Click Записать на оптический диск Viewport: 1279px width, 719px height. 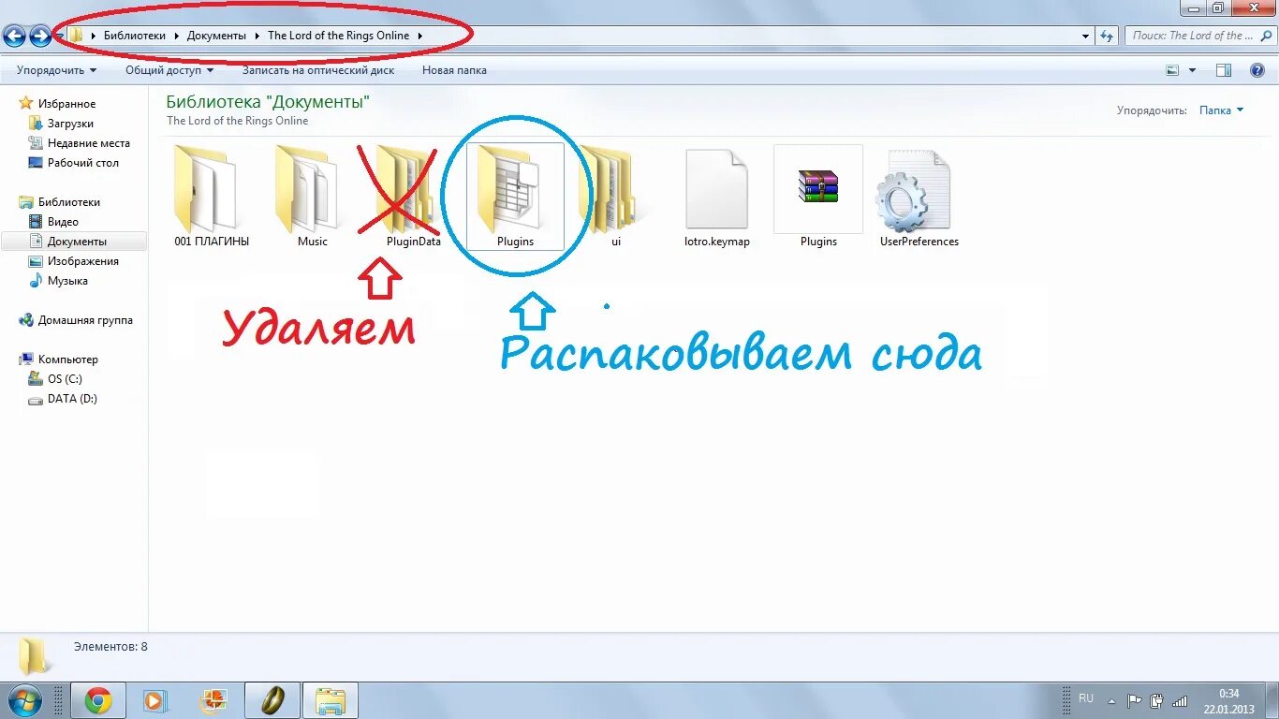(318, 70)
